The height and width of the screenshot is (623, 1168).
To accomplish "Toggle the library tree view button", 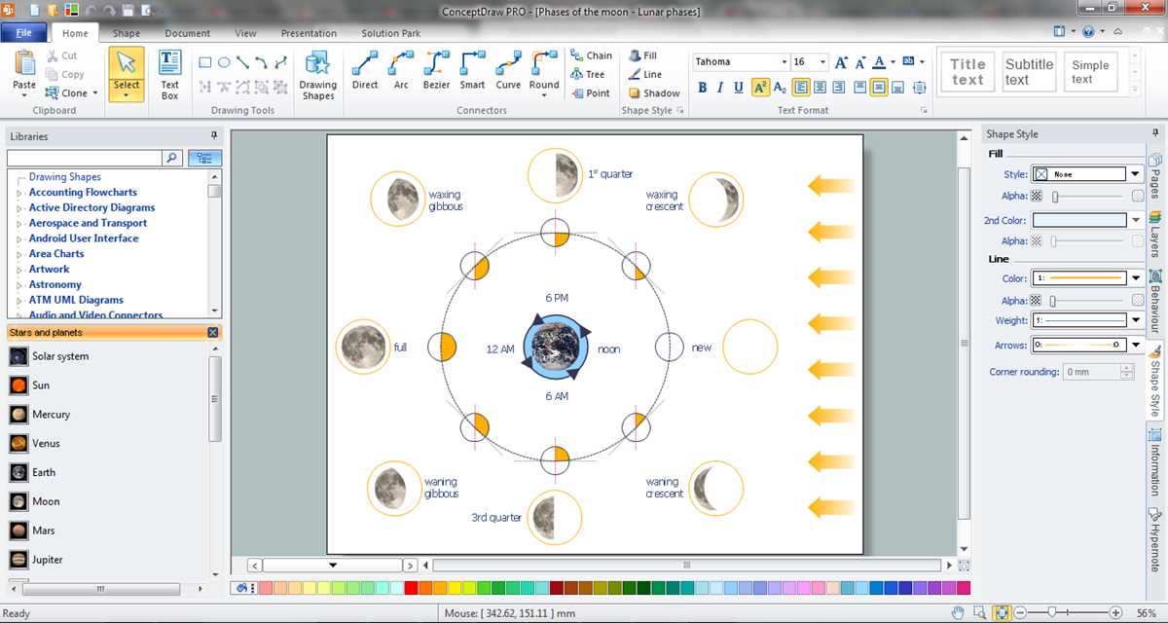I will click(205, 157).
